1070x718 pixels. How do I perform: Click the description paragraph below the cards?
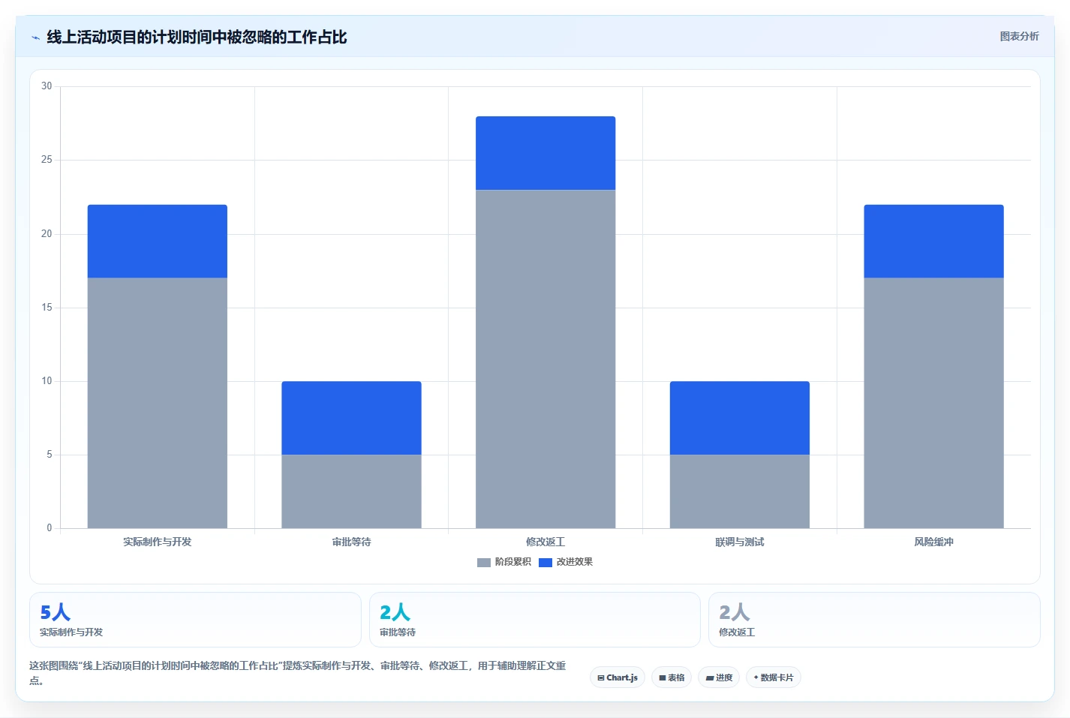[x=298, y=673]
